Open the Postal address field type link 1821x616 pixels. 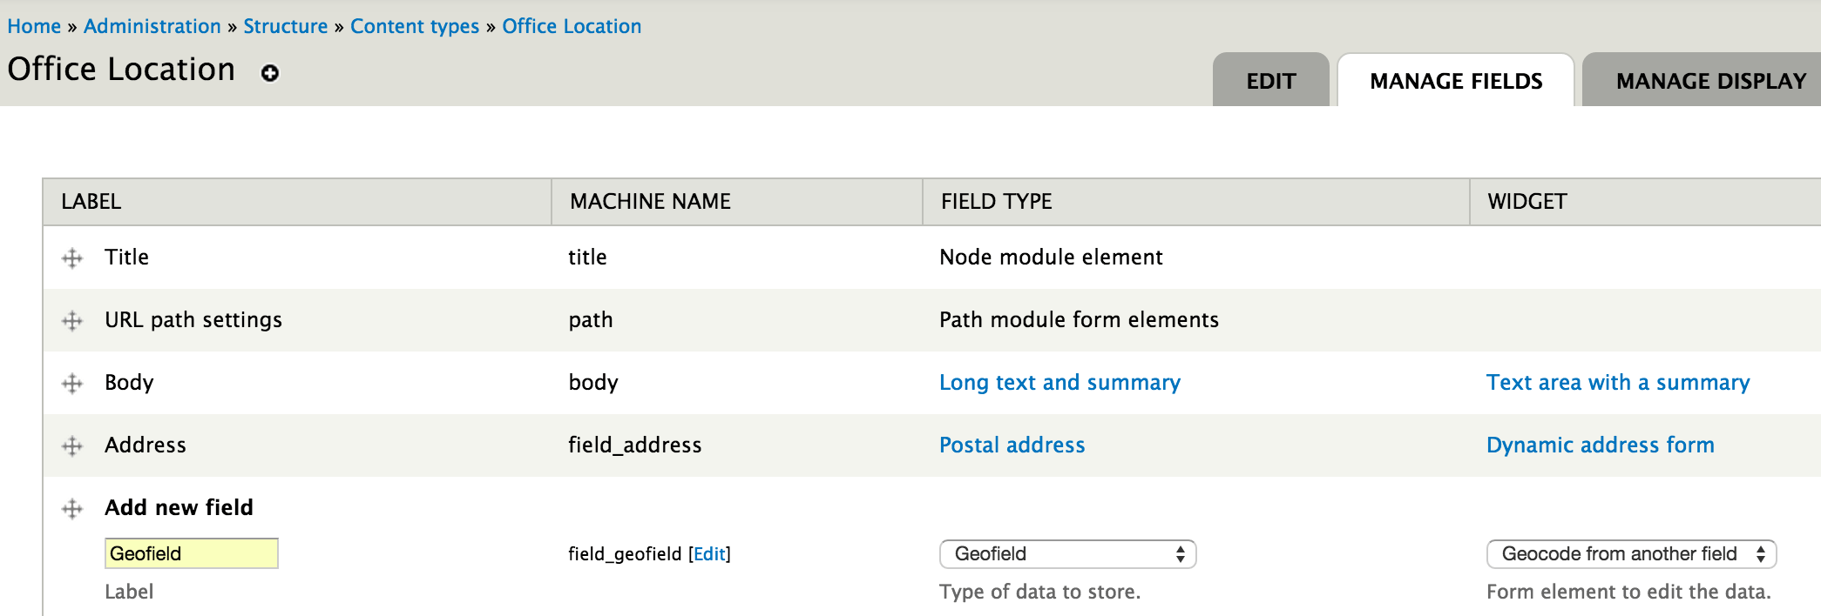[x=1012, y=445]
